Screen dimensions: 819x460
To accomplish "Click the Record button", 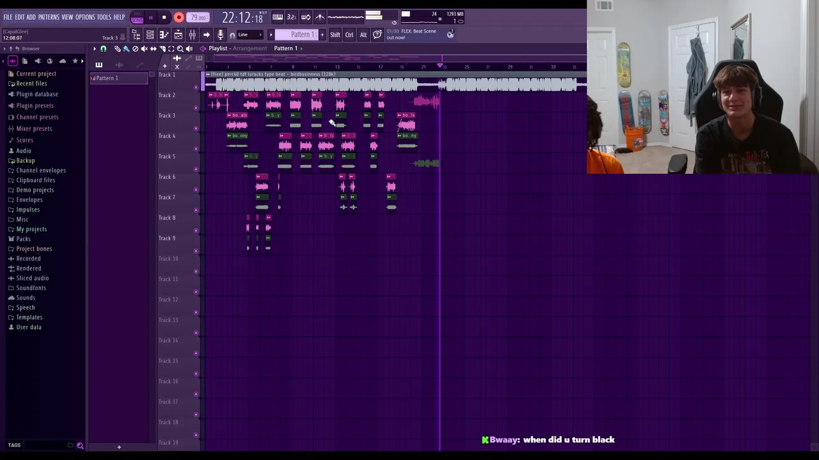I will (179, 18).
